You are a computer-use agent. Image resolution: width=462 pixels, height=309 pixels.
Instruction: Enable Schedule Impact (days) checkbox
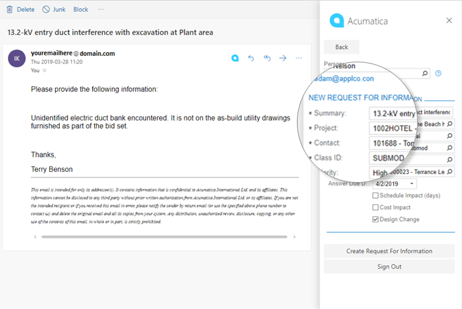(375, 196)
